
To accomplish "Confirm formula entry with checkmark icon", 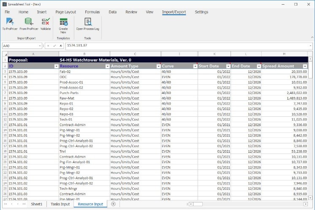I will [54, 46].
